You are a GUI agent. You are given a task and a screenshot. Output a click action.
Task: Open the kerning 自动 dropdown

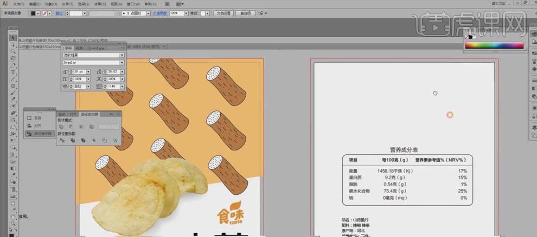pos(88,87)
